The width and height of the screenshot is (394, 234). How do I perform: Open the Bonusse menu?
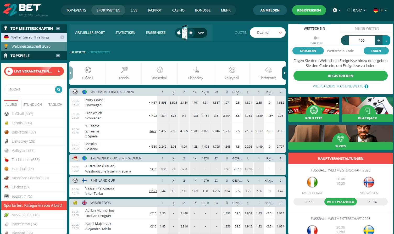coord(203,10)
